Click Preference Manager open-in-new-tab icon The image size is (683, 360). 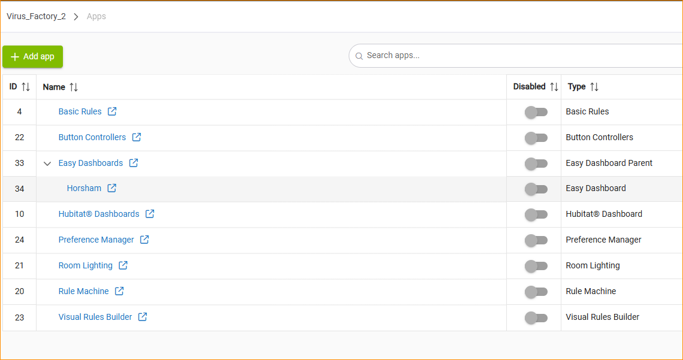pos(144,240)
